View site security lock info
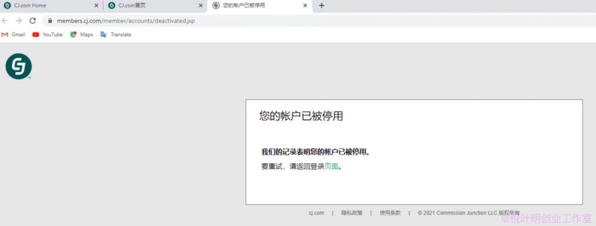The width and height of the screenshot is (596, 226). [x=50, y=21]
